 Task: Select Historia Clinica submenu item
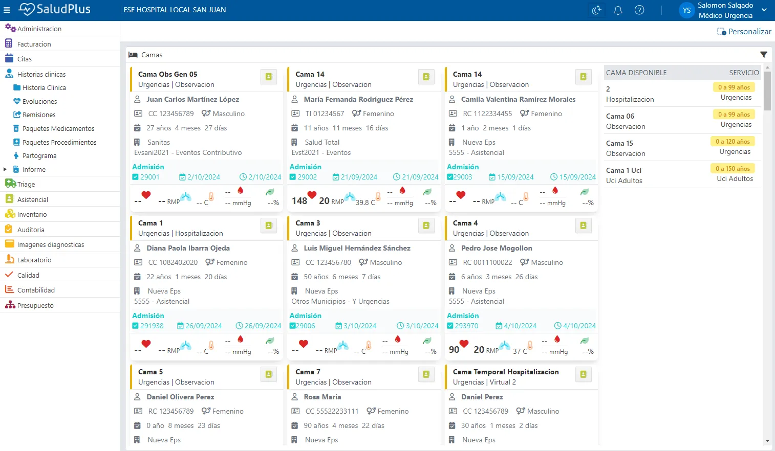point(44,87)
